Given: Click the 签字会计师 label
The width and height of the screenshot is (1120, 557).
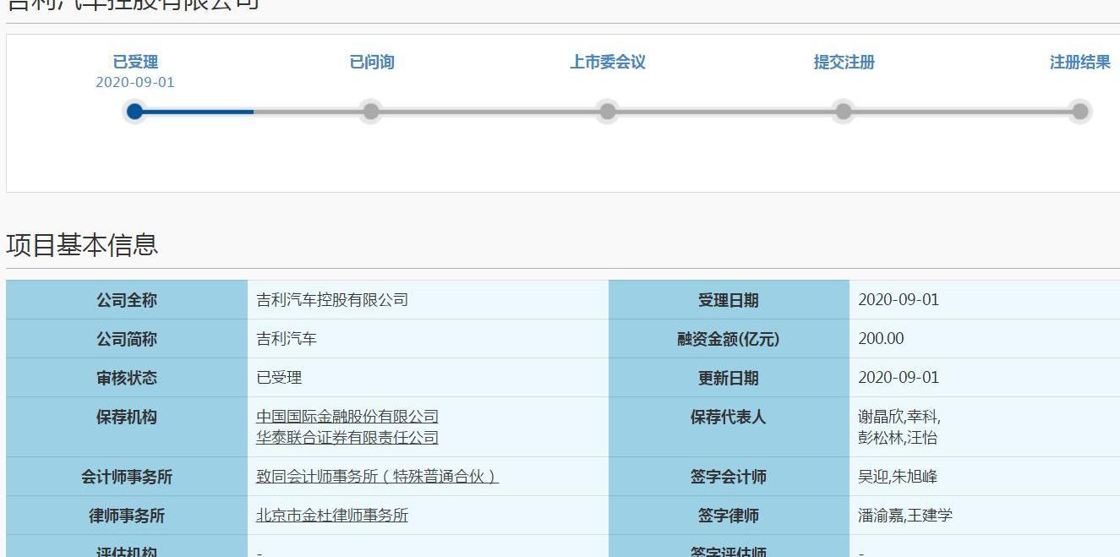Looking at the screenshot, I should [x=729, y=477].
